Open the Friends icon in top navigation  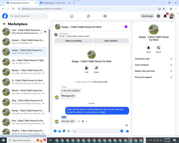click(88, 16)
